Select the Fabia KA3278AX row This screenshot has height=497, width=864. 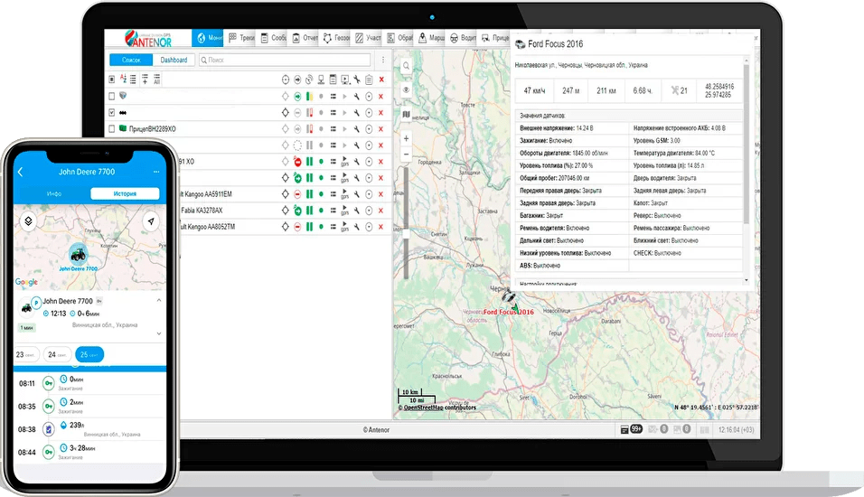pyautogui.click(x=286, y=211)
